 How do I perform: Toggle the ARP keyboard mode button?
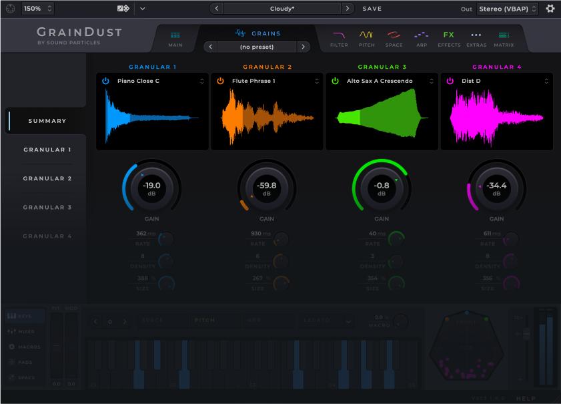point(268,320)
